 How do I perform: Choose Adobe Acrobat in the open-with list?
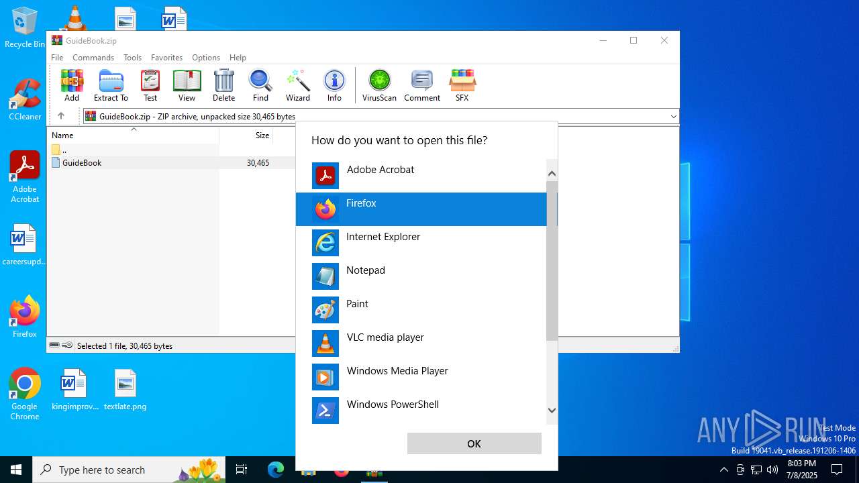421,176
